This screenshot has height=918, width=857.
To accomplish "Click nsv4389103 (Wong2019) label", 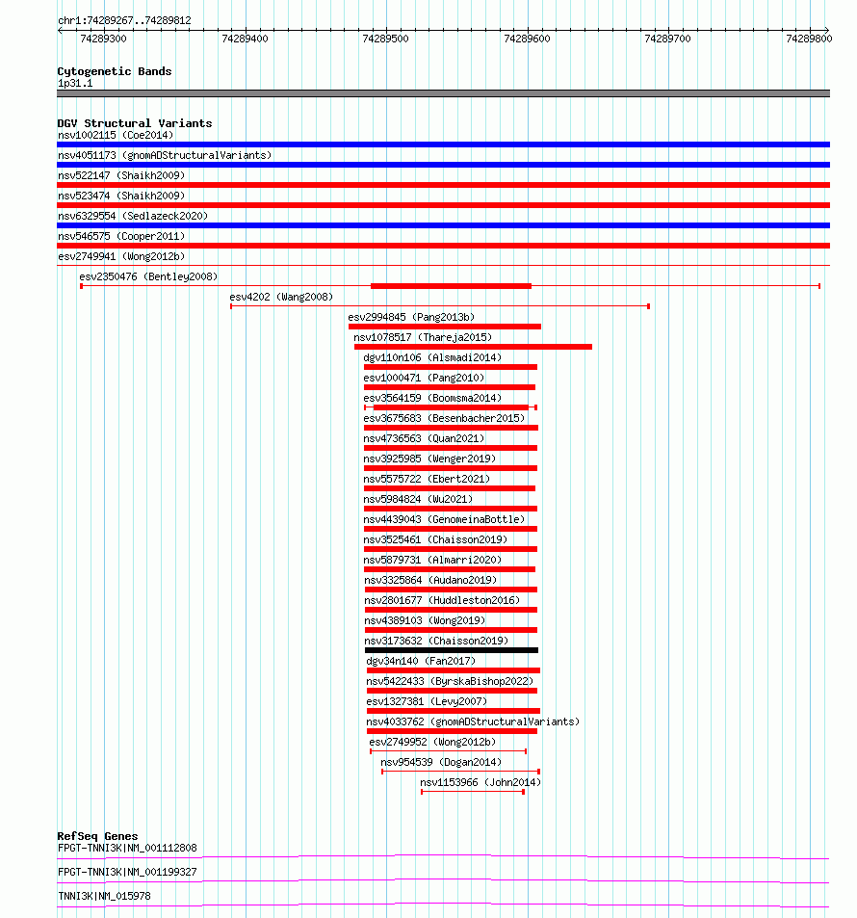I will tap(425, 620).
